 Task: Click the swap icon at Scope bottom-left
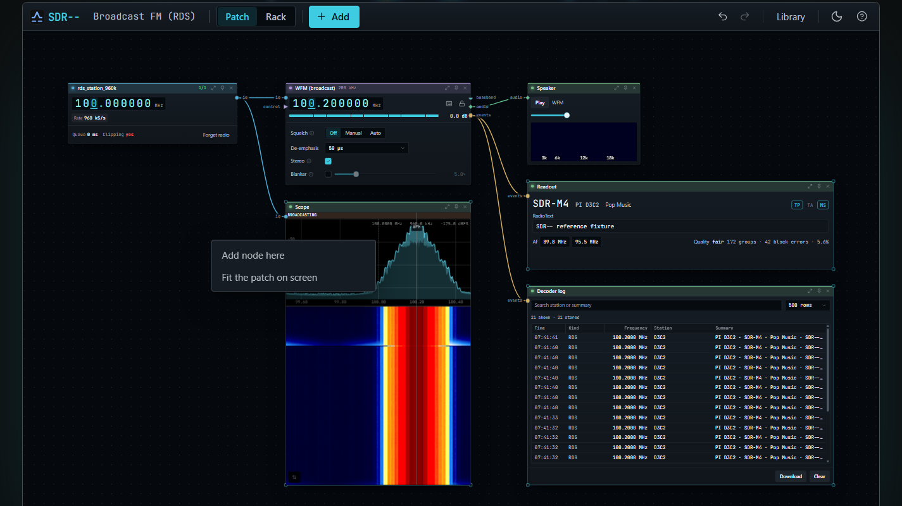click(x=294, y=477)
